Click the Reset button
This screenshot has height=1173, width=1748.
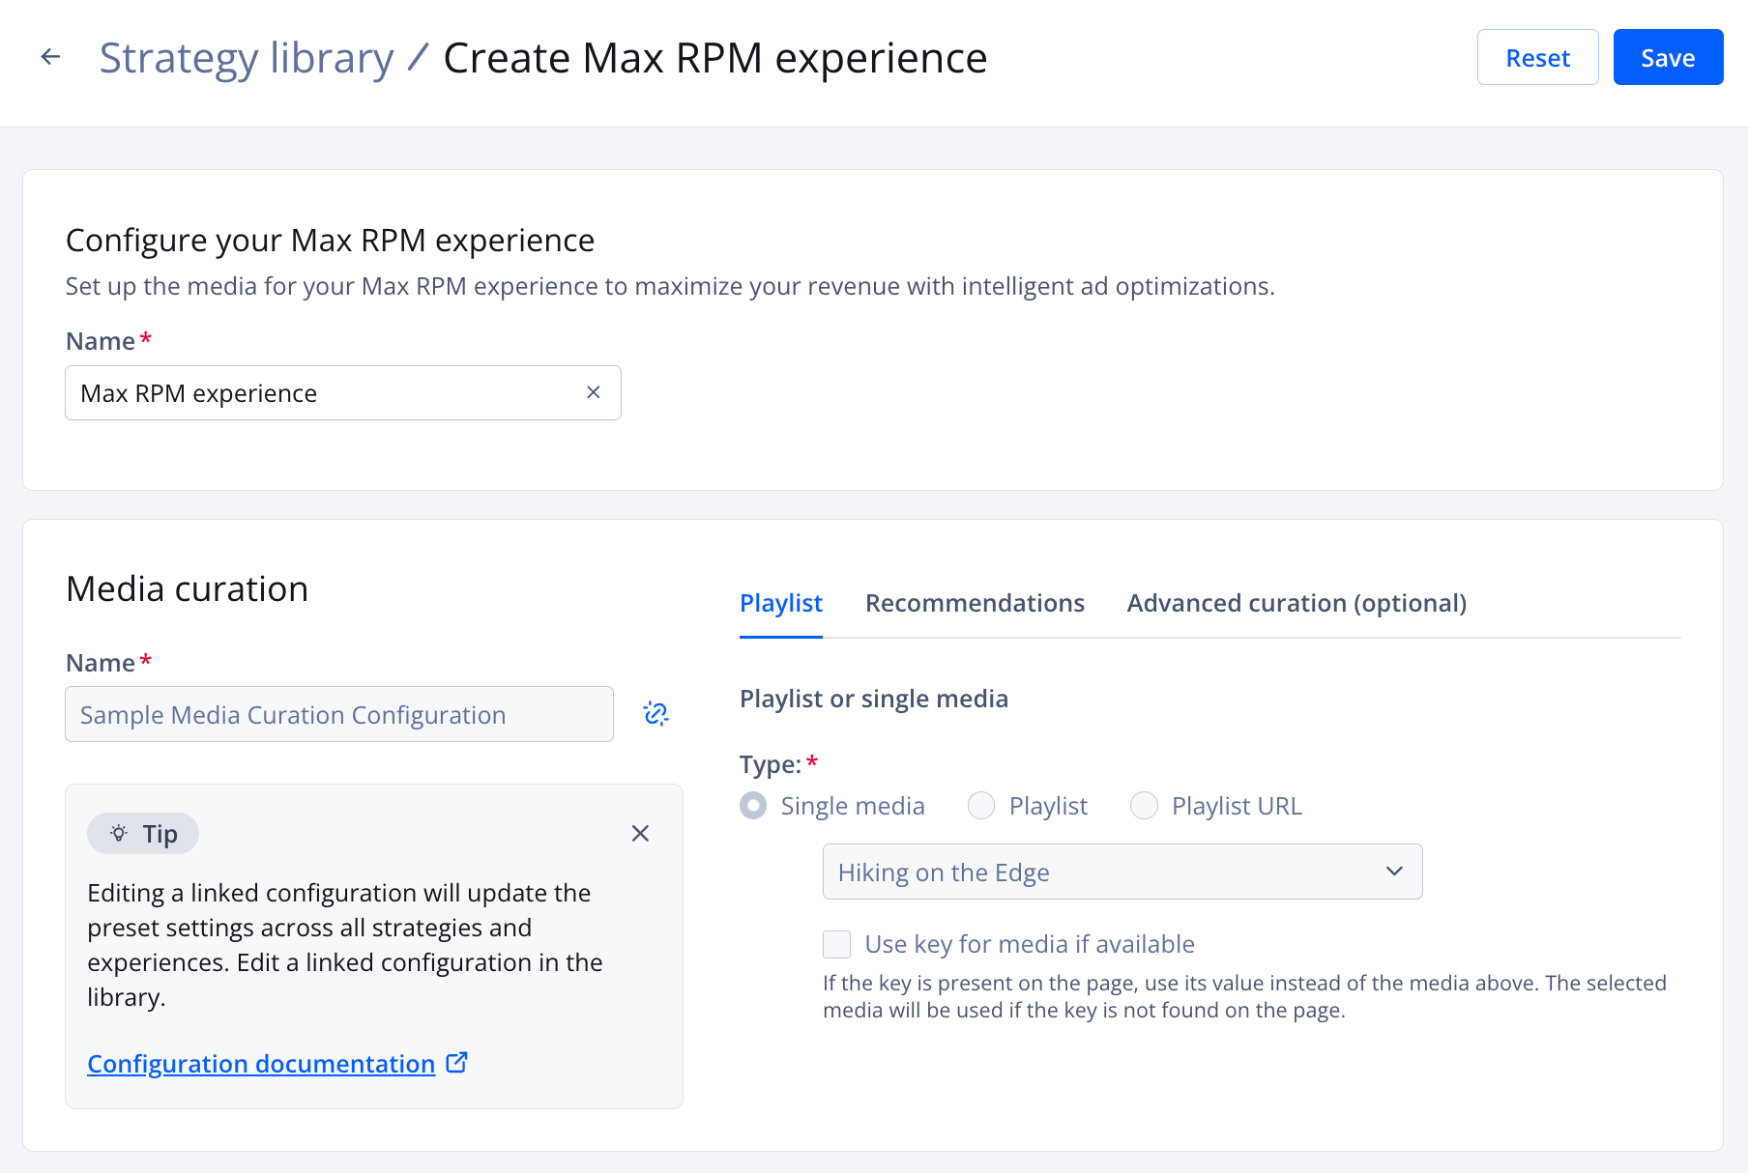coord(1537,57)
